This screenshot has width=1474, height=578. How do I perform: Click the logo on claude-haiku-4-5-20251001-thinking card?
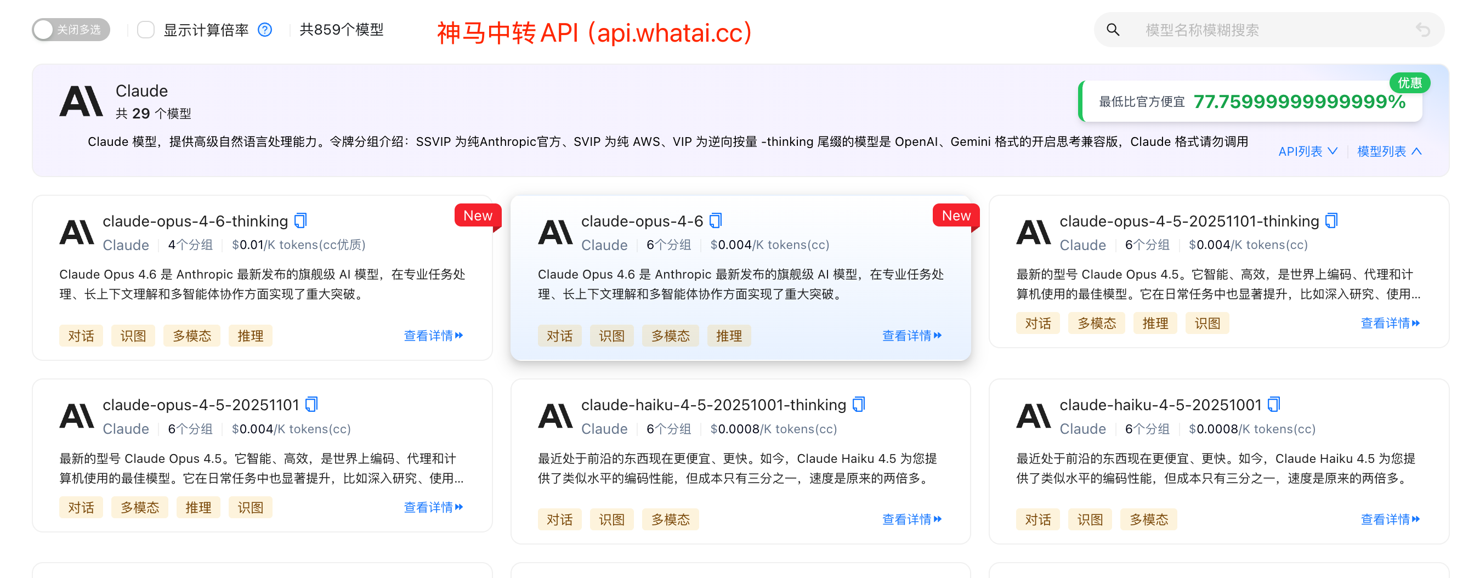point(555,416)
